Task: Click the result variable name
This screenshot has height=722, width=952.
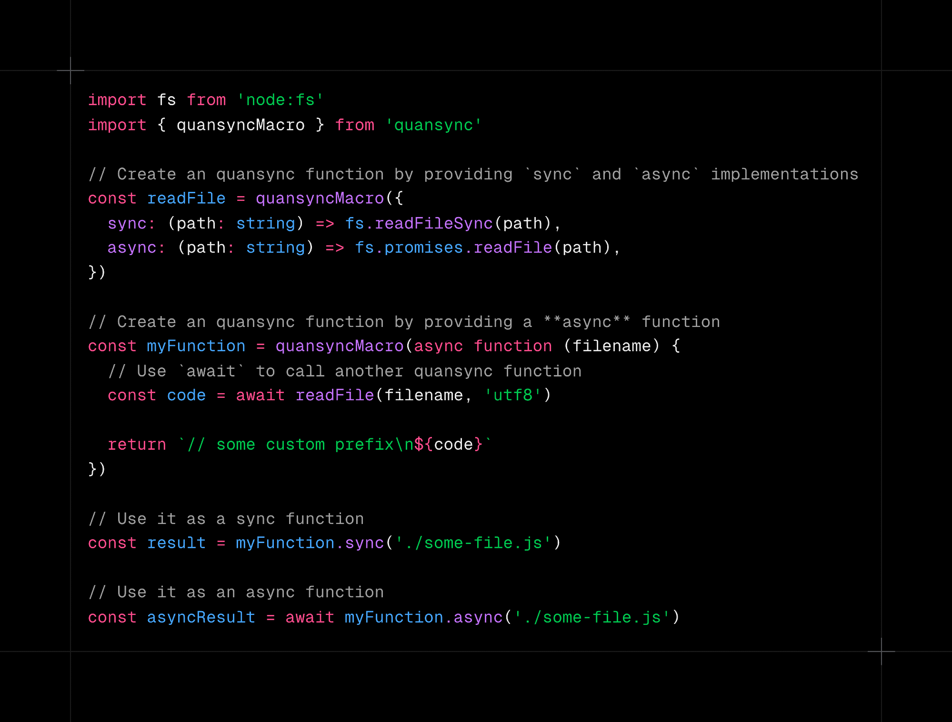Action: (x=176, y=543)
